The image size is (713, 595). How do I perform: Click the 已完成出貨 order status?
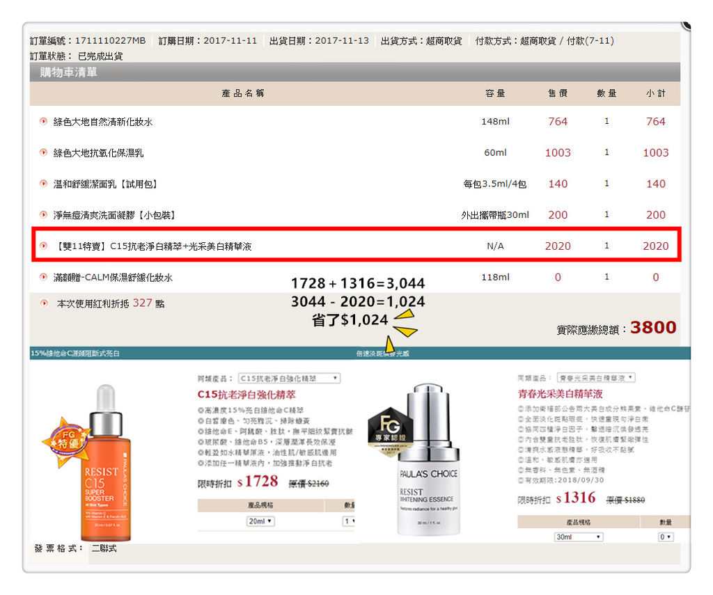click(x=100, y=56)
